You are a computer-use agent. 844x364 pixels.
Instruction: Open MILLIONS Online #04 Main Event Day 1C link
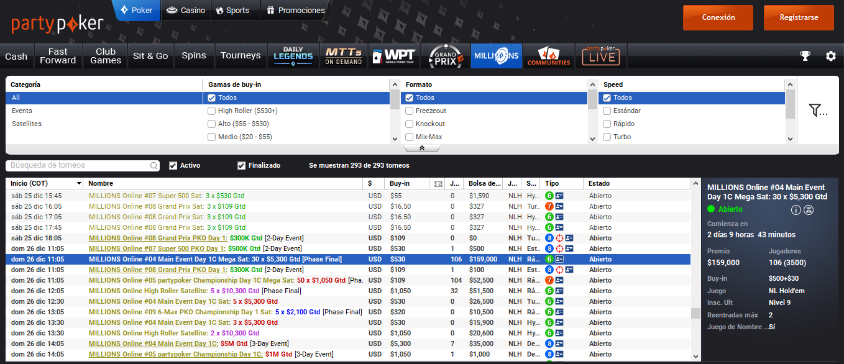[153, 344]
